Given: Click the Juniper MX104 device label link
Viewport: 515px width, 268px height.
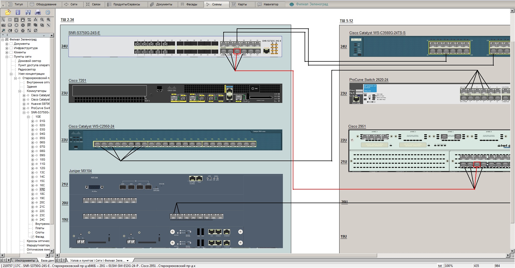Looking at the screenshot, I should (80, 171).
